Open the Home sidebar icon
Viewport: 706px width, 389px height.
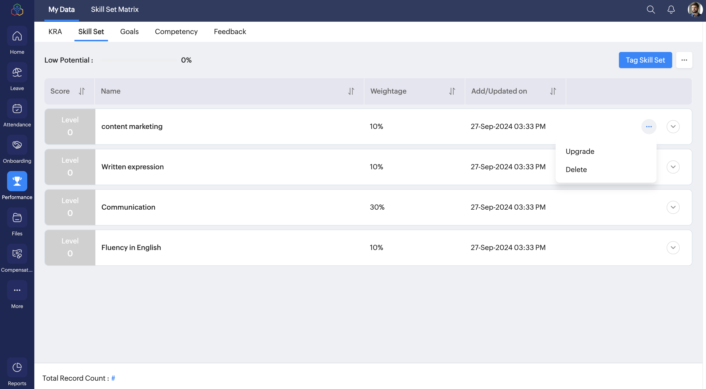[x=17, y=36]
